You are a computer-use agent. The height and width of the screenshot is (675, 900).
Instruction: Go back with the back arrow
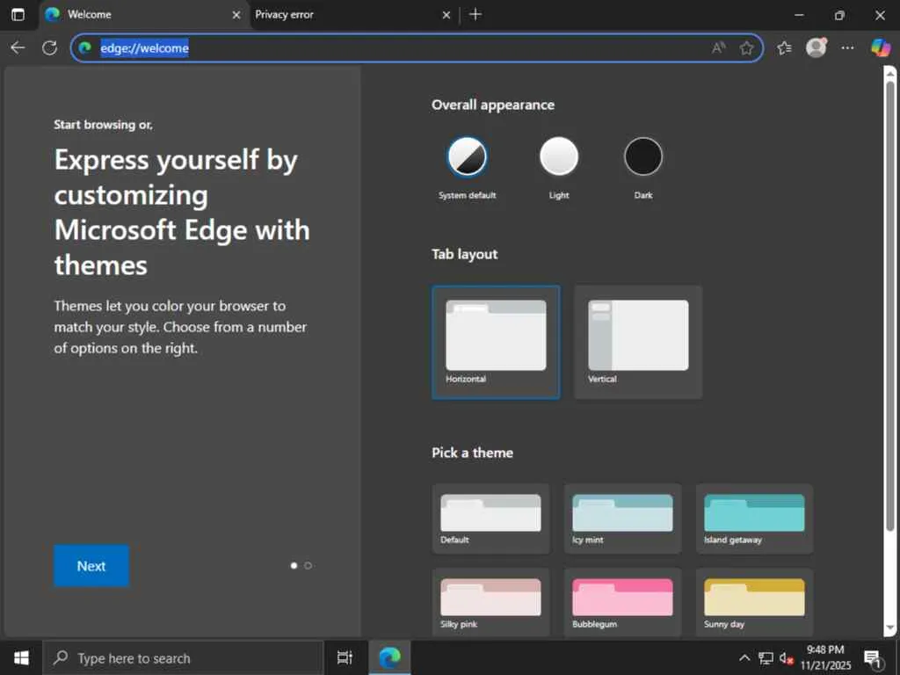click(18, 47)
